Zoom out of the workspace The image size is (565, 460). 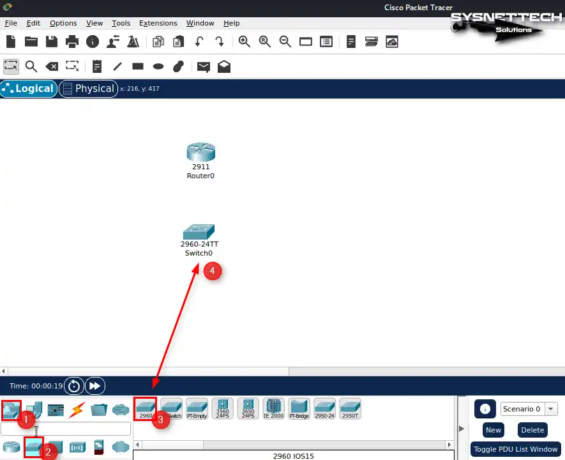click(x=285, y=42)
